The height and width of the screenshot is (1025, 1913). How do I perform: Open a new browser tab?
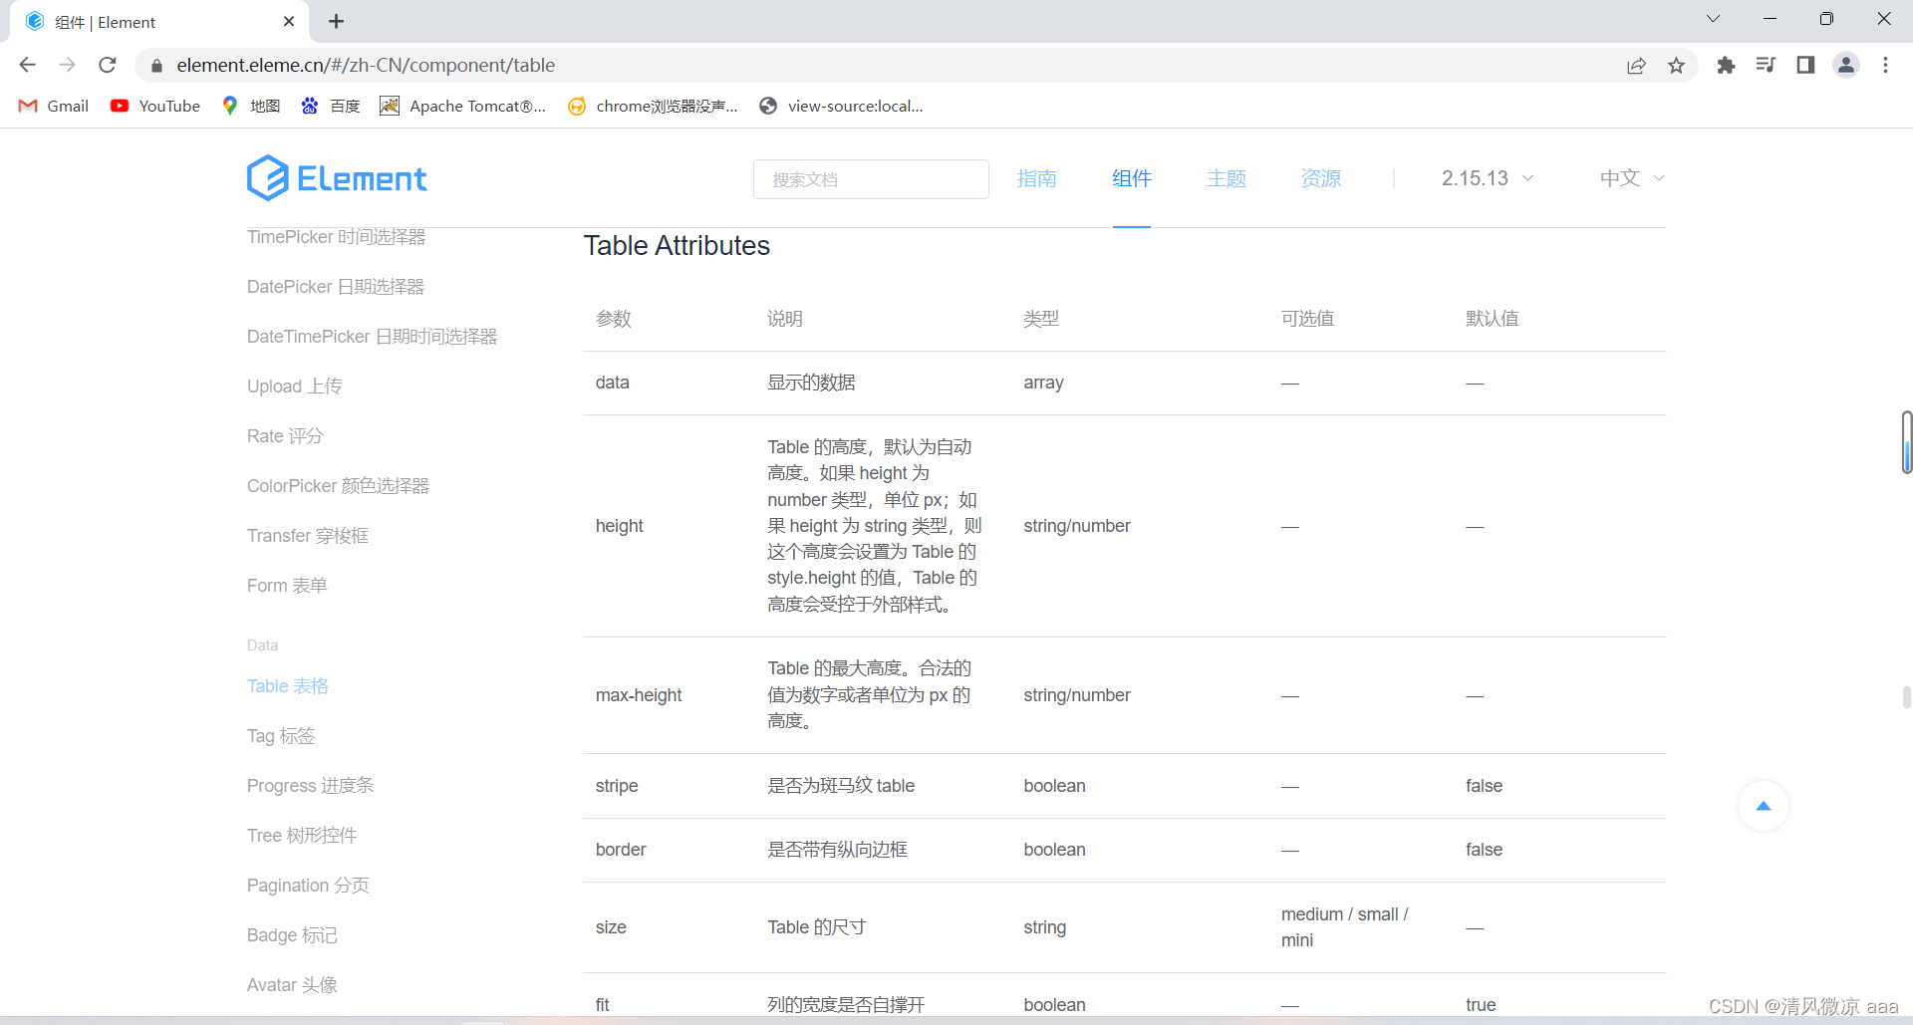pos(337,21)
